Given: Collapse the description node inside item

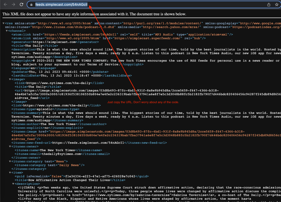Looking at the screenshot, I should (13, 184).
